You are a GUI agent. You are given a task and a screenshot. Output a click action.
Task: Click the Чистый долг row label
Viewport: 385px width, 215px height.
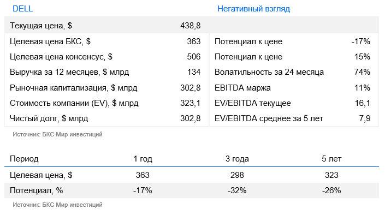[49, 118]
